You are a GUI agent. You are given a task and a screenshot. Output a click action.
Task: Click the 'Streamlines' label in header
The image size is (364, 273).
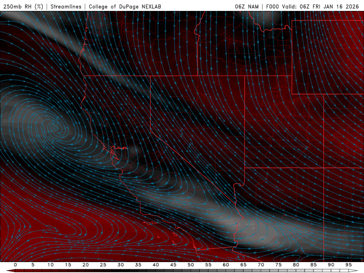click(66, 6)
